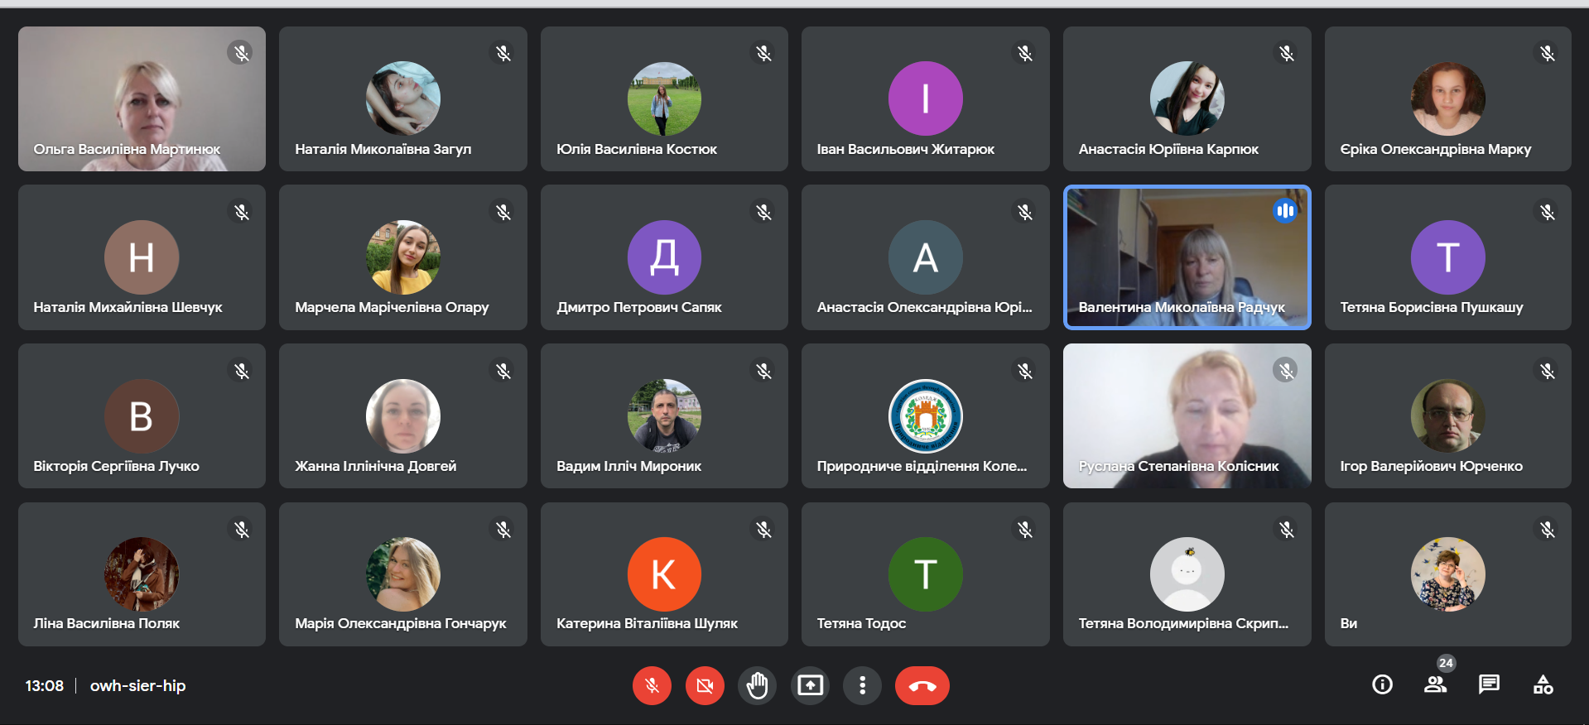Screen dimensions: 1589x725
Task: Click speaking indicator on Валентина Миколаївна Радчук tile
Action: 1285,211
